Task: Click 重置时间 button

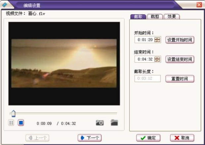Action: pyautogui.click(x=180, y=79)
